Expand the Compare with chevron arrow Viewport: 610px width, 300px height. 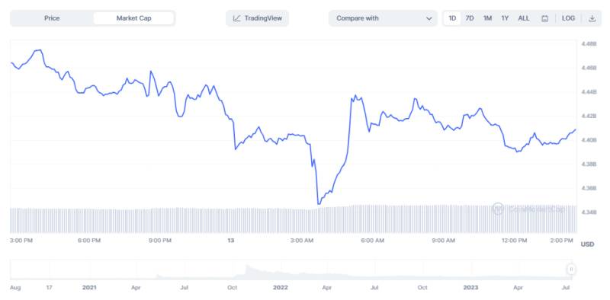[429, 18]
